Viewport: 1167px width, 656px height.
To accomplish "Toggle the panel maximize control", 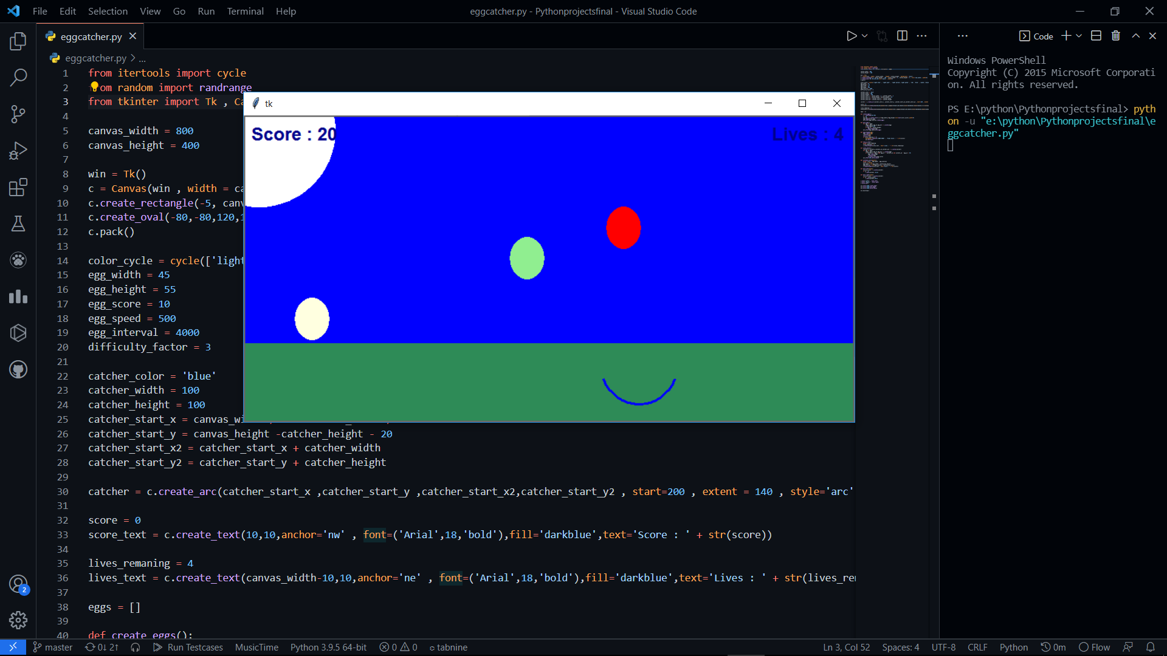I will click(1135, 35).
